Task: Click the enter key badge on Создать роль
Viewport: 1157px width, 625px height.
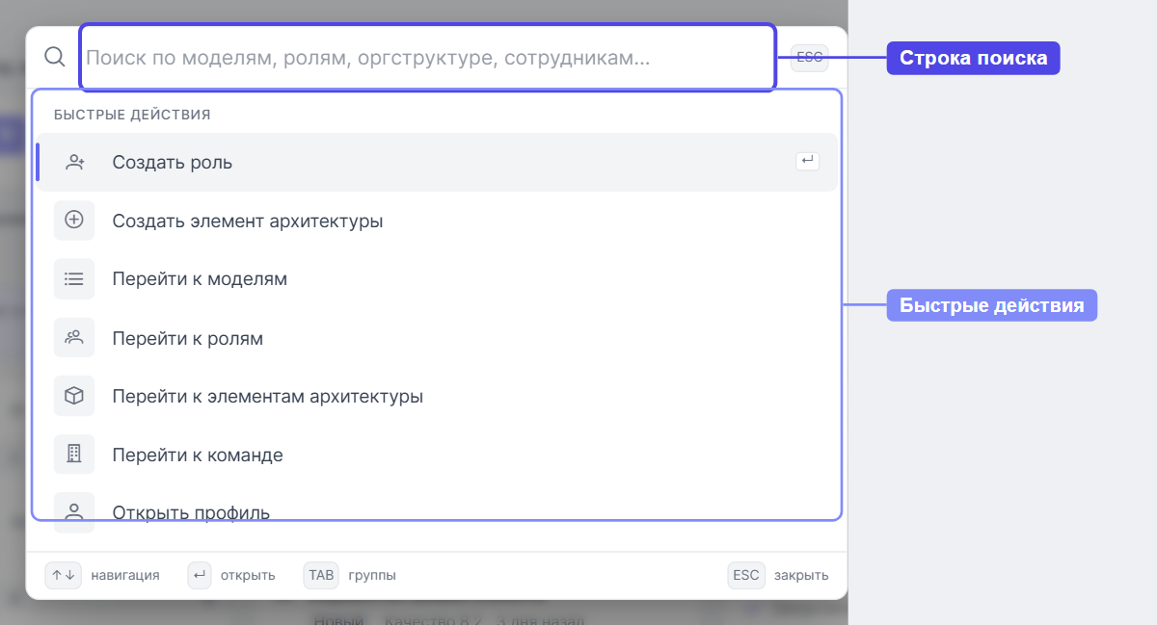Action: 808,162
